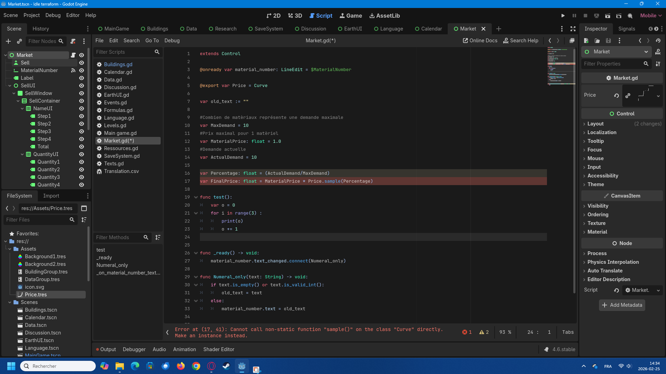Switch to the Signals tab

[x=626, y=29]
